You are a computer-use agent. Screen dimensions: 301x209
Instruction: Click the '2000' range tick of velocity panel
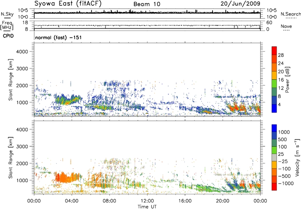[x=22, y=163]
